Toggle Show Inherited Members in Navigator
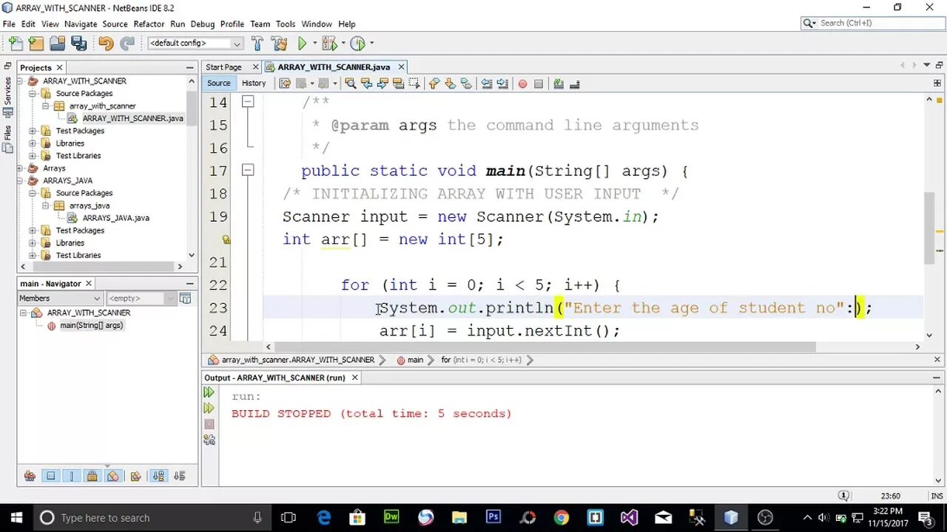The width and height of the screenshot is (947, 532). pyautogui.click(x=30, y=476)
